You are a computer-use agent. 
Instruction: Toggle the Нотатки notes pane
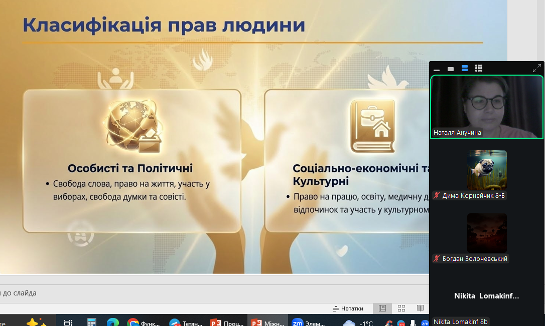[x=348, y=308]
